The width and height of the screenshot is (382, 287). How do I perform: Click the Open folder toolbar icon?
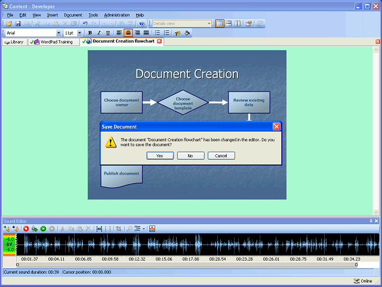point(9,24)
